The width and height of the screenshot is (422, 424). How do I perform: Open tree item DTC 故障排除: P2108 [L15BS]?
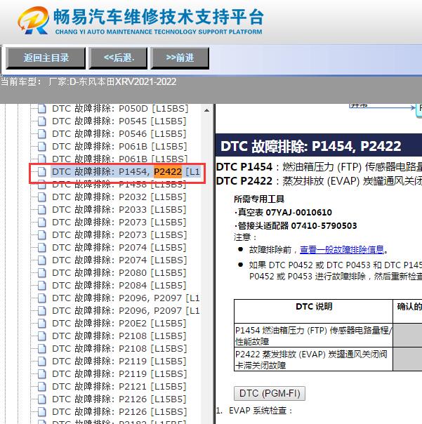coord(119,349)
